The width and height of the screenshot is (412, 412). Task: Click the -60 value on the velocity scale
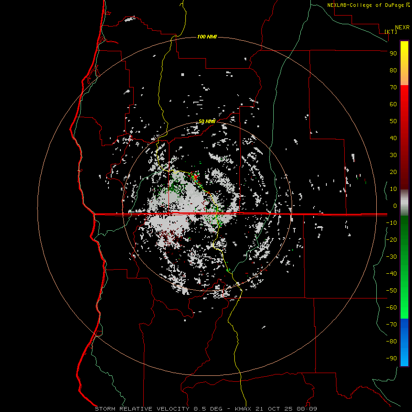click(391, 308)
